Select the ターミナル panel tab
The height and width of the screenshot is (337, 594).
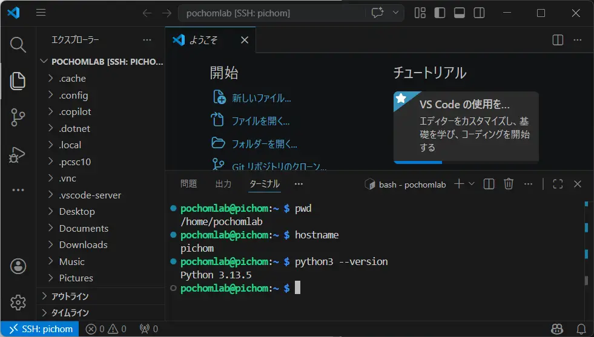pos(265,184)
